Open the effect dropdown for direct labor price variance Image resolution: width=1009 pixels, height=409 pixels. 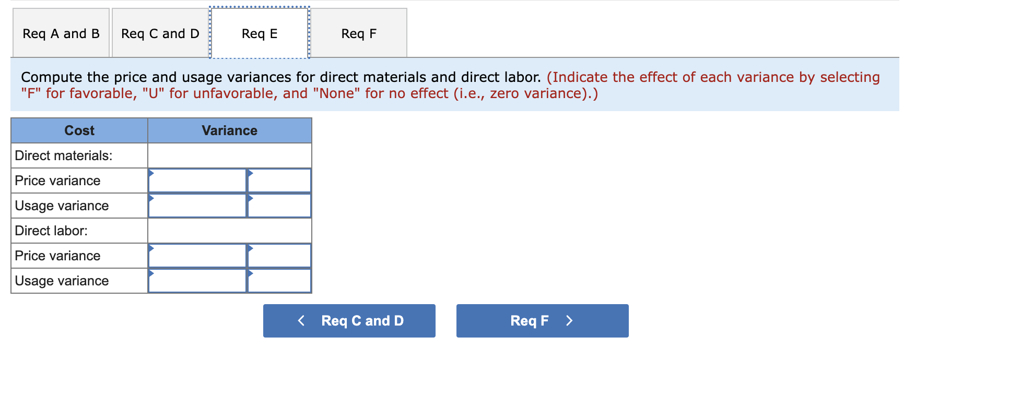tap(278, 255)
